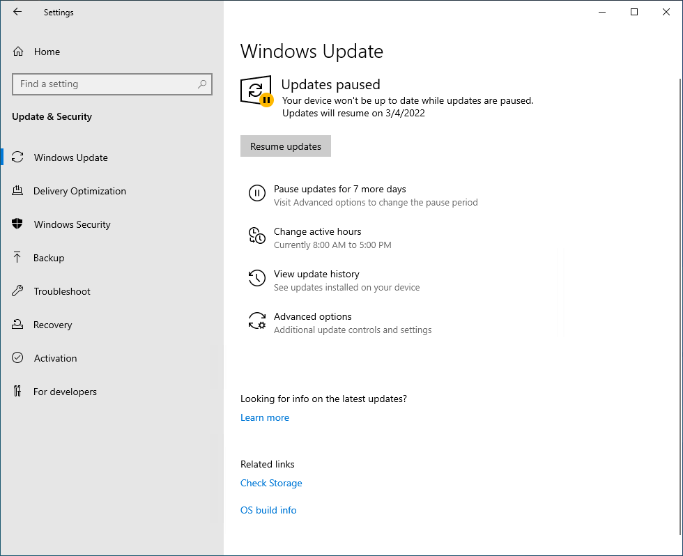The height and width of the screenshot is (556, 683).
Task: Focus the Find a setting search box
Action: click(105, 84)
